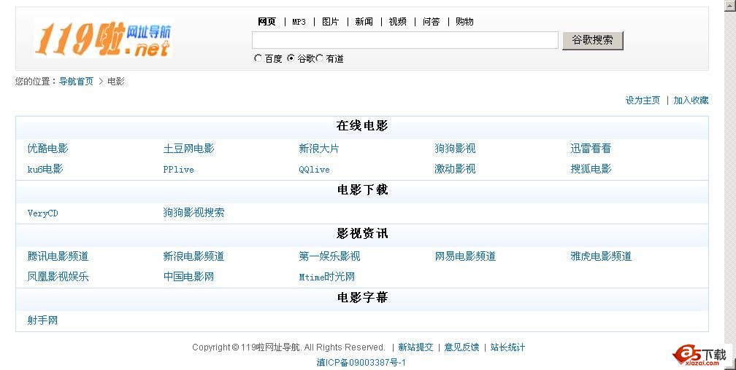
Task: Select the 新闻 search tab
Action: pyautogui.click(x=364, y=22)
